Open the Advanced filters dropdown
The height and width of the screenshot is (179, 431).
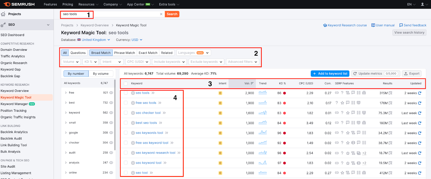tap(243, 62)
